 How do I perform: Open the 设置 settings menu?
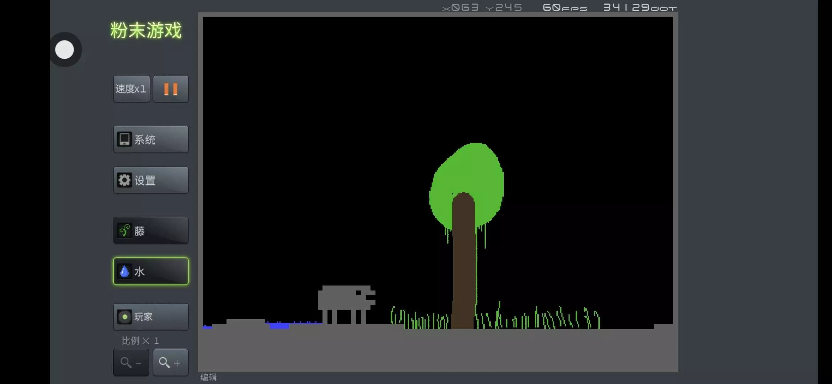point(151,180)
